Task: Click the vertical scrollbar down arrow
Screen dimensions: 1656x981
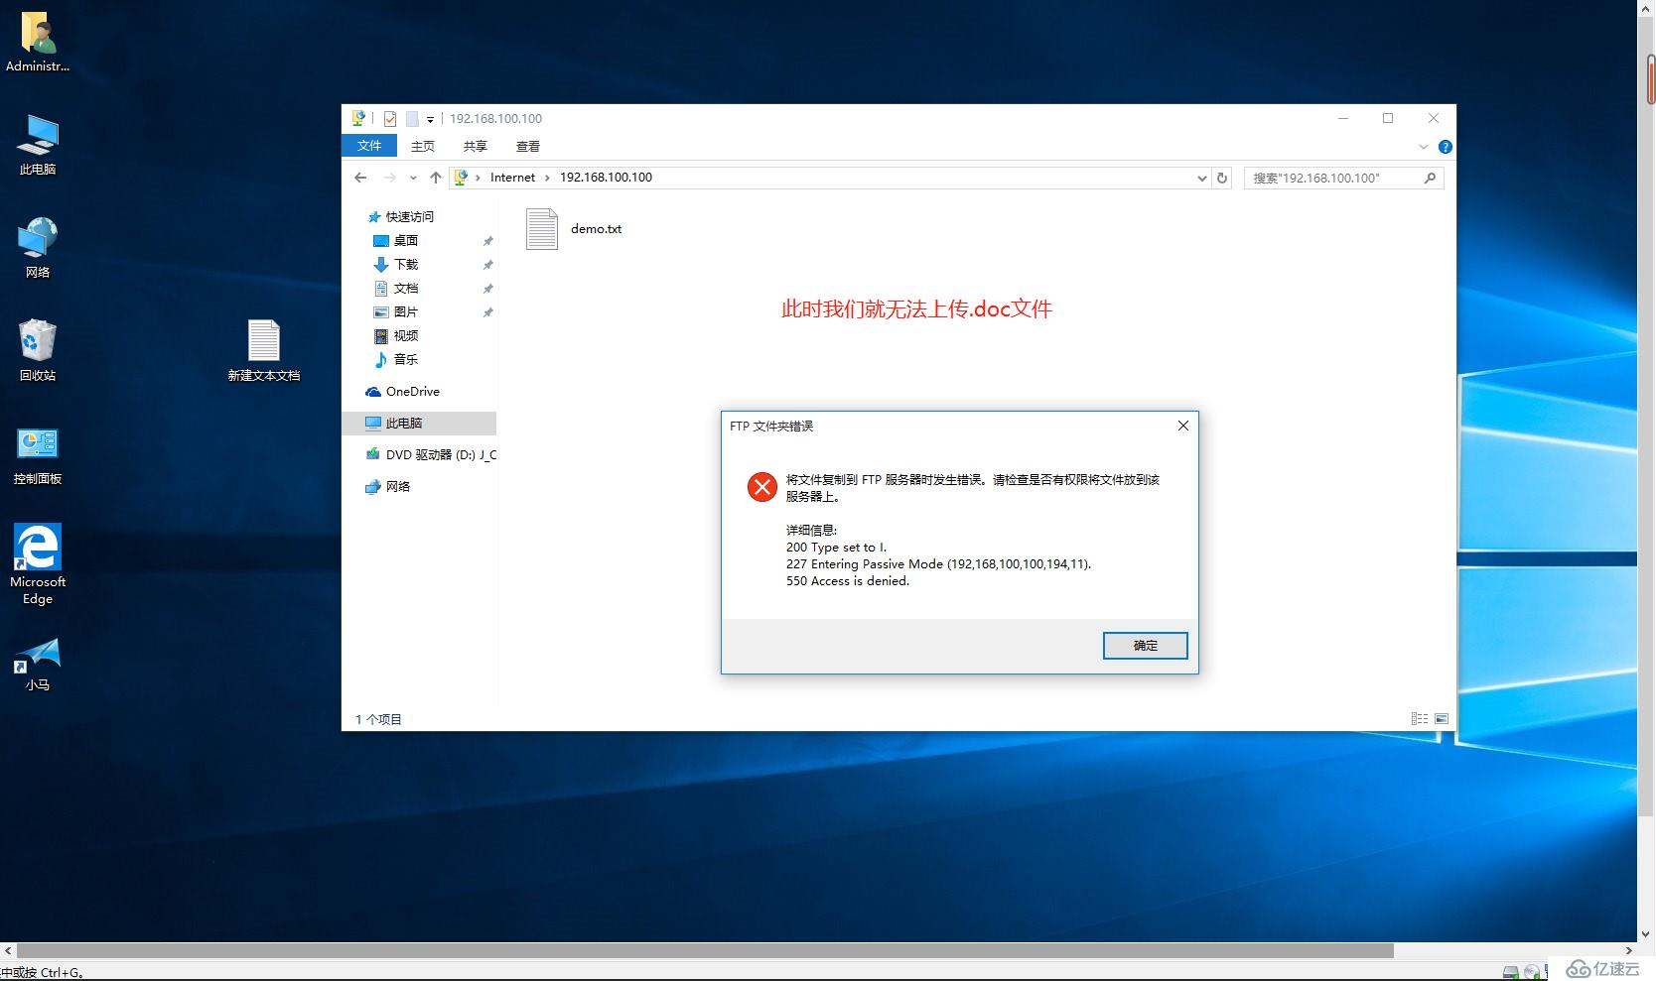Action: [x=1645, y=933]
